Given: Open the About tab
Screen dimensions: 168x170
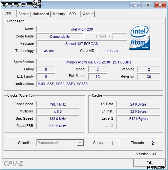Looking at the screenshot, I should [x=88, y=14].
